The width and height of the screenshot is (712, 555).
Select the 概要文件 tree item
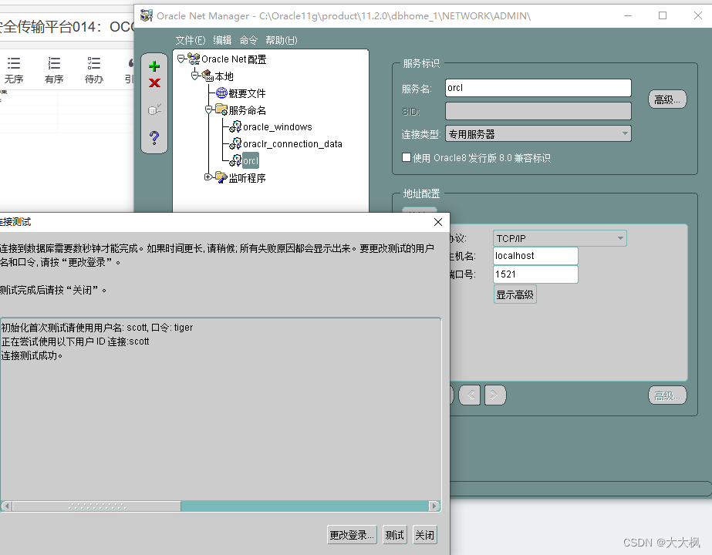247,93
